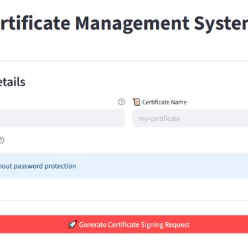Click the Details section heading

click(x=13, y=82)
